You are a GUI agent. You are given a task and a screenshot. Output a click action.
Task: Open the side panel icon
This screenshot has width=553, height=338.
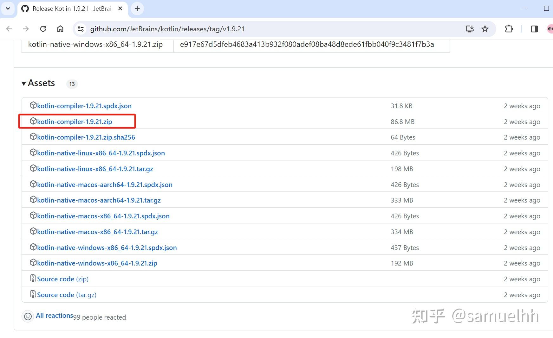click(x=534, y=29)
